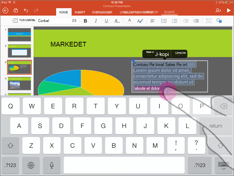Choose J-kopi from the popup menu

tap(162, 54)
